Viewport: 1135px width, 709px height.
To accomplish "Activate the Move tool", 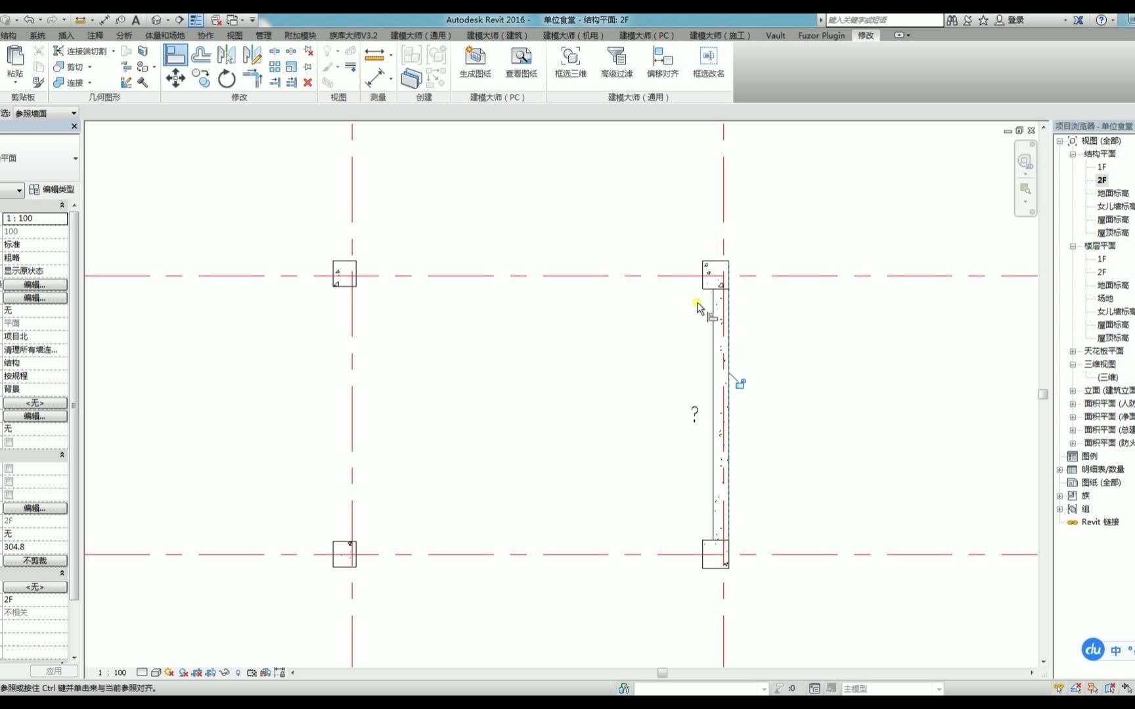I will [x=175, y=79].
